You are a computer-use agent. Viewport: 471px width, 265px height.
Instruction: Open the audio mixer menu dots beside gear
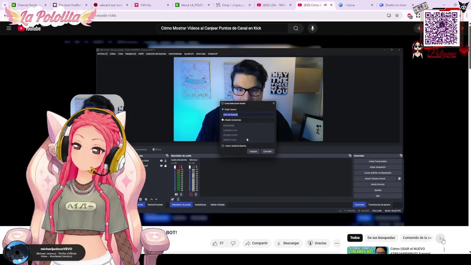(x=178, y=199)
